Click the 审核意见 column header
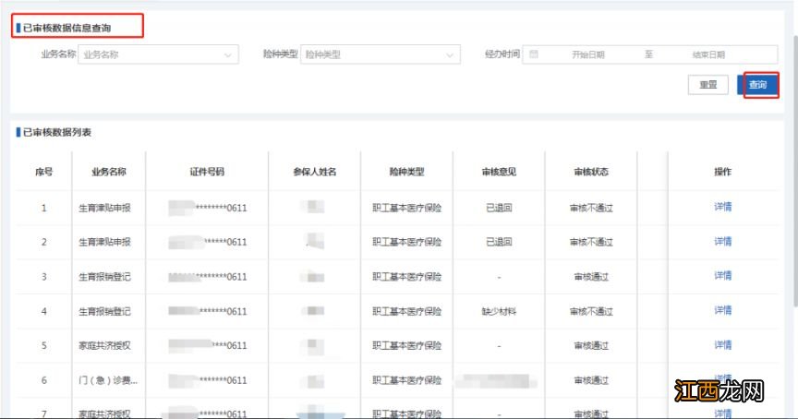The width and height of the screenshot is (798, 419). (x=499, y=172)
